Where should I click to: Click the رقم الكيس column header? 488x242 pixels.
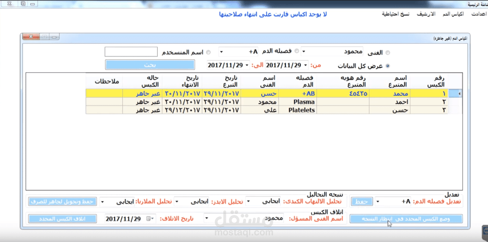tap(429, 81)
